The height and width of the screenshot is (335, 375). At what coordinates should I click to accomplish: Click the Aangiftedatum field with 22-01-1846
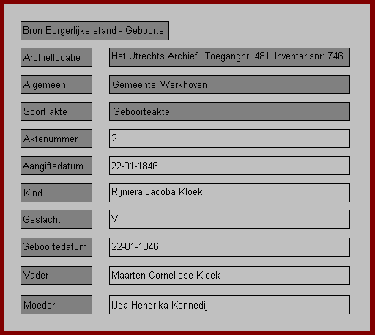coord(229,166)
